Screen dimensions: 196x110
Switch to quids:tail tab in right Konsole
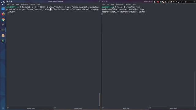click(125, 108)
